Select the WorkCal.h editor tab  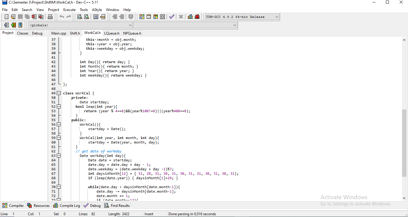point(92,33)
